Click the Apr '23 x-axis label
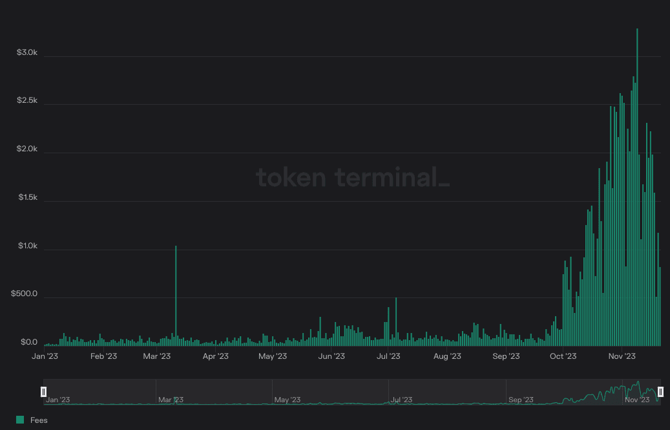Viewport: 670px width, 430px height. pyautogui.click(x=215, y=356)
